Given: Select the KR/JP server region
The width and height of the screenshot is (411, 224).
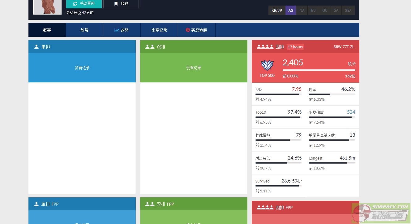Looking at the screenshot, I should pos(276,10).
